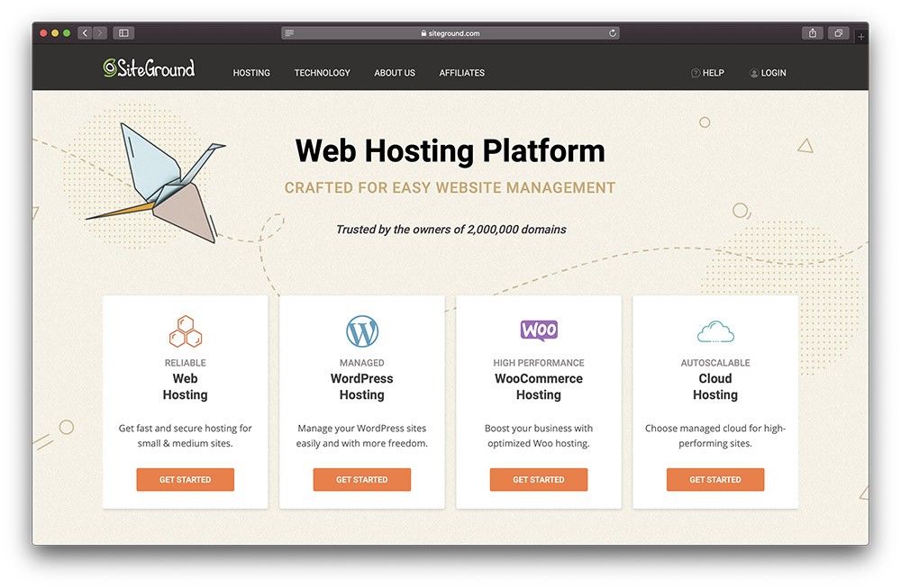This screenshot has height=588, width=901.
Task: Click 'Choose managed cloud' description
Action: coord(715,436)
